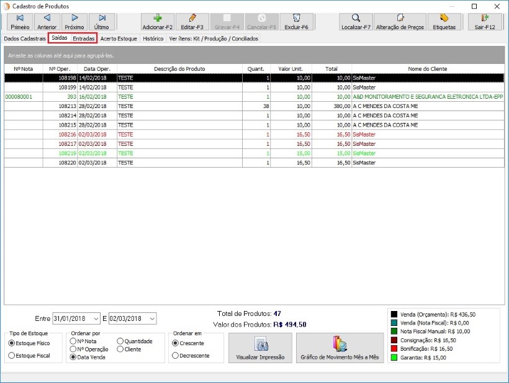The width and height of the screenshot is (509, 383).
Task: Choose Decrescente sort order
Action: point(176,356)
